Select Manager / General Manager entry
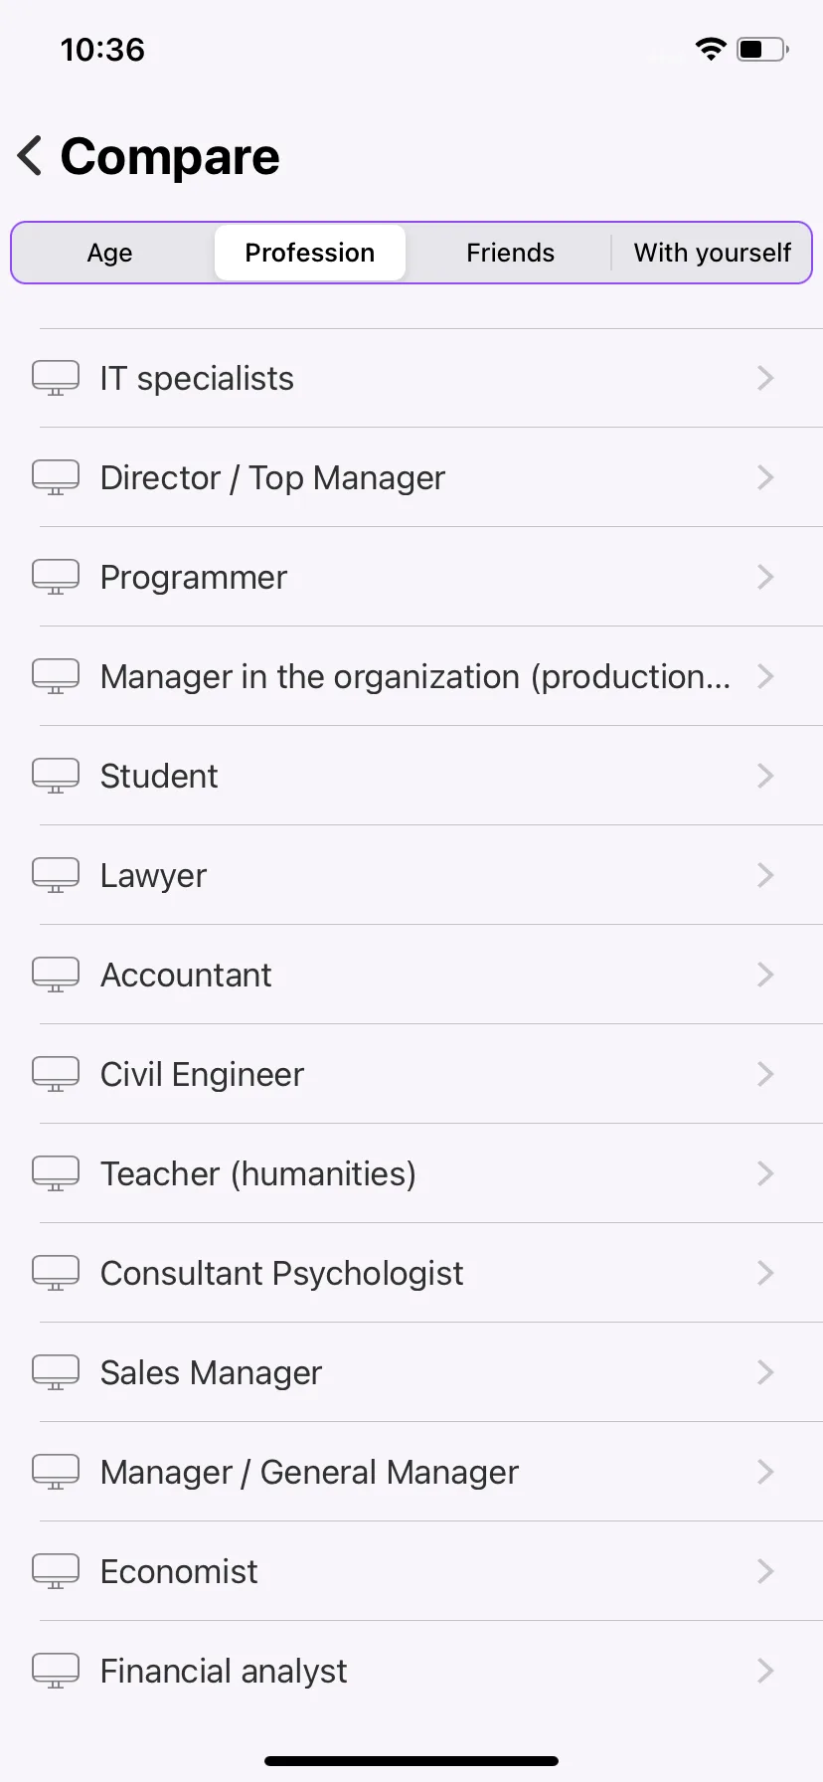This screenshot has width=823, height=1782. coord(411,1472)
